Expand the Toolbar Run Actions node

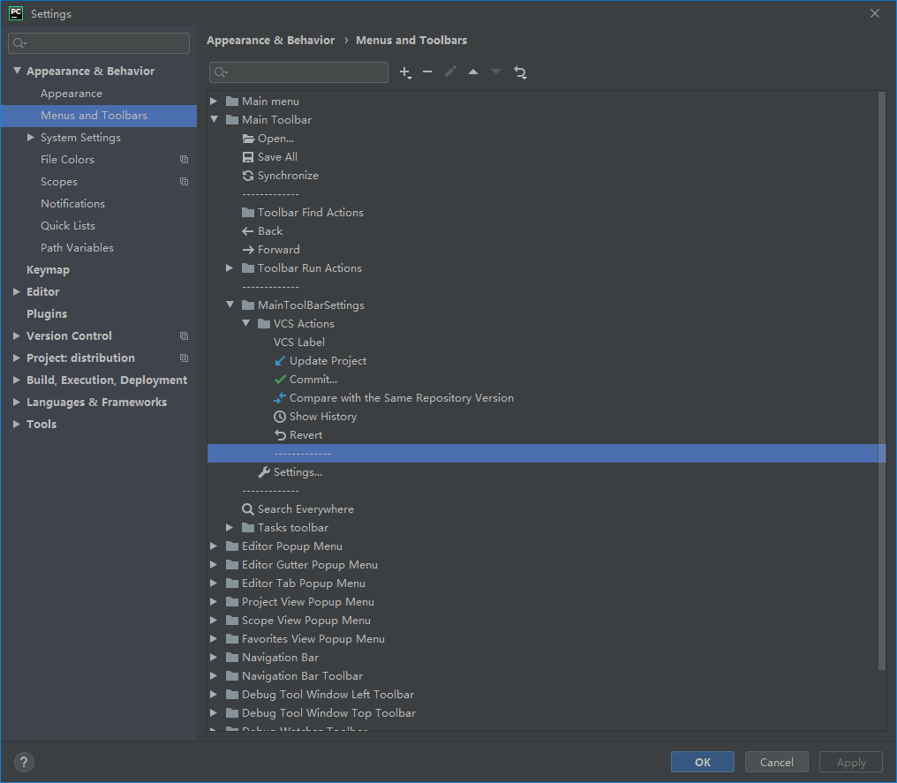tap(230, 268)
